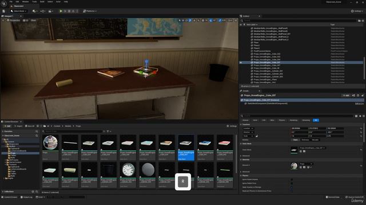Toggle visibility of selected Cube_037 row
The image size is (366, 205).
[241, 62]
